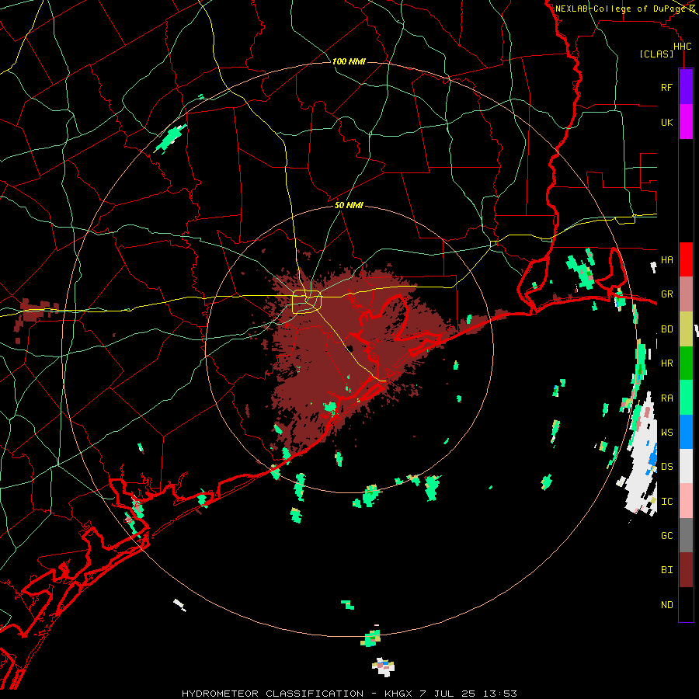Click the 'HA' legend label
This screenshot has height=699, width=699.
pyautogui.click(x=666, y=259)
